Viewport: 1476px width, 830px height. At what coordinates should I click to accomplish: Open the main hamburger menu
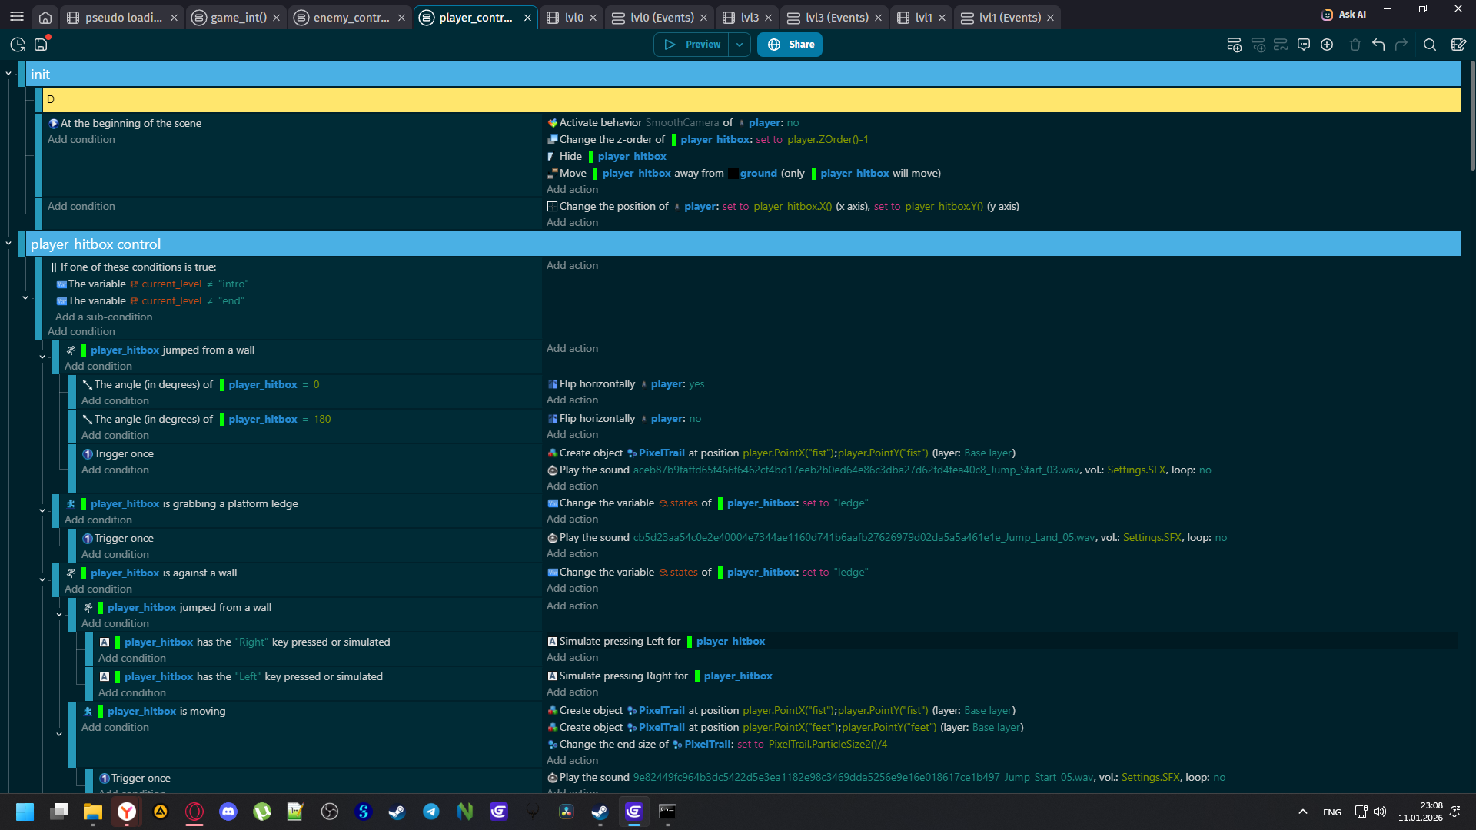pos(17,17)
